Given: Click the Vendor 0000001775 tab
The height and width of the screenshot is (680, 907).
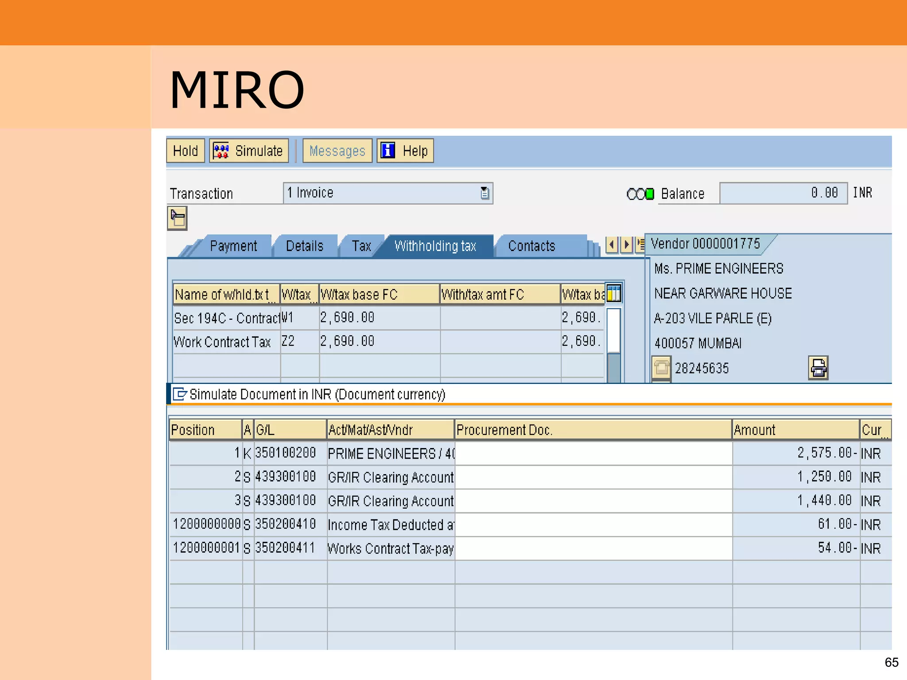Looking at the screenshot, I should pos(706,244).
